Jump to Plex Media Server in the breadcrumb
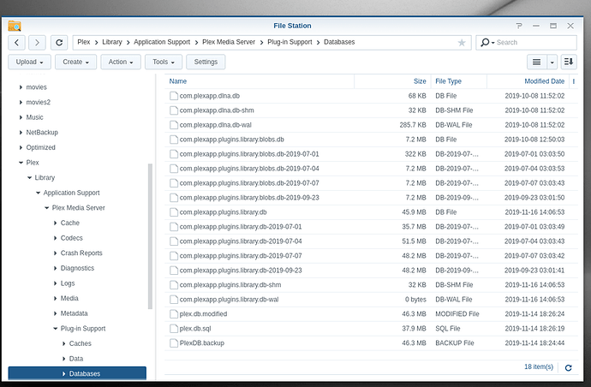The image size is (591, 387). click(x=229, y=42)
